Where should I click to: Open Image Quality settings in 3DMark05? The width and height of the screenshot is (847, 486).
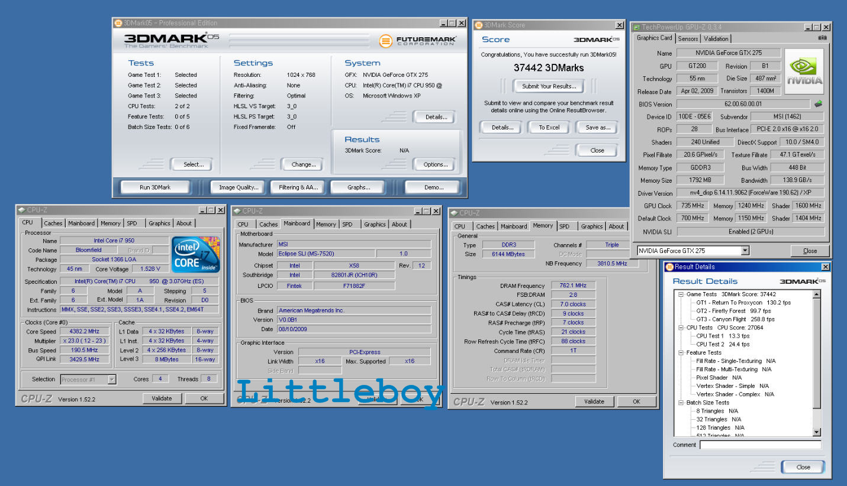pos(239,187)
